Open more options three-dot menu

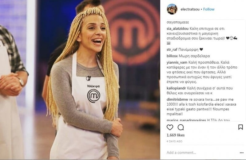[242, 153]
